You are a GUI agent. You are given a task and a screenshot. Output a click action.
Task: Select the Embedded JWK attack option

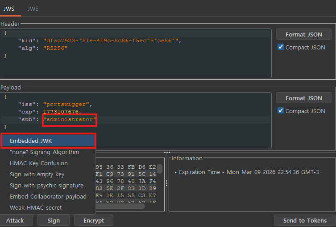[x=48, y=141]
